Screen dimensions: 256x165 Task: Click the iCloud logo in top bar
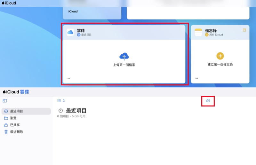(9, 3)
